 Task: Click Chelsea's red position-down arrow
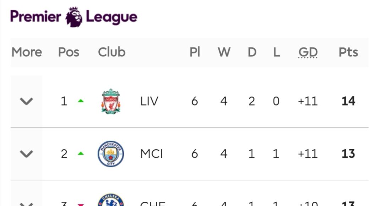tap(81, 204)
